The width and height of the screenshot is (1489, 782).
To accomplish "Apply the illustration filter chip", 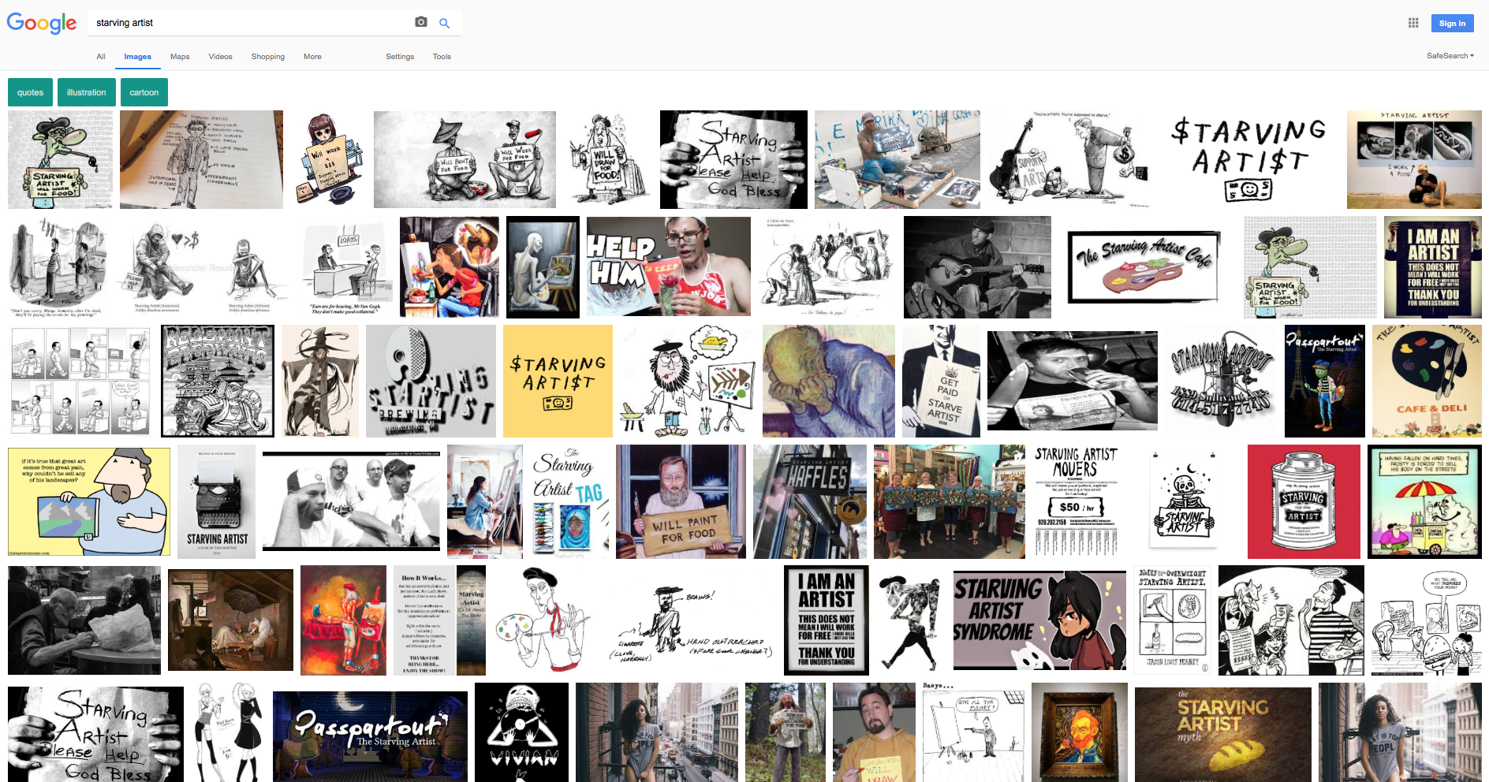I will click(x=86, y=92).
